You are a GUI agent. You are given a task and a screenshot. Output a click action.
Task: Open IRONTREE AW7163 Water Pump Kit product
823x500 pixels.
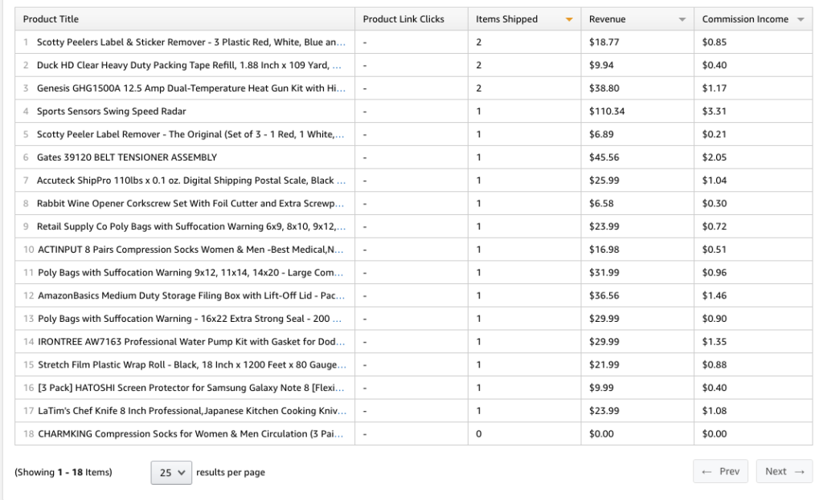pos(191,342)
